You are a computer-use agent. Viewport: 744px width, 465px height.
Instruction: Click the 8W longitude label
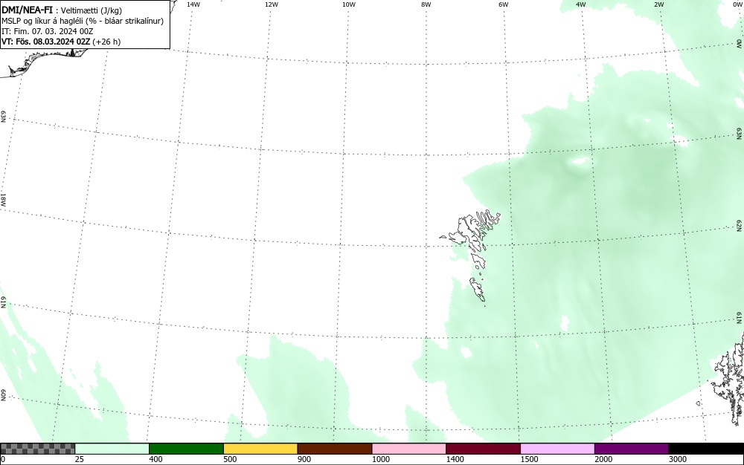426,4
